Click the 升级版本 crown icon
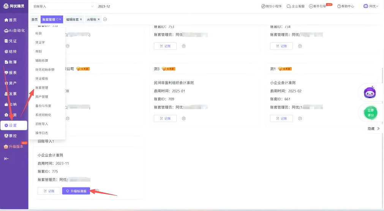 (6, 146)
